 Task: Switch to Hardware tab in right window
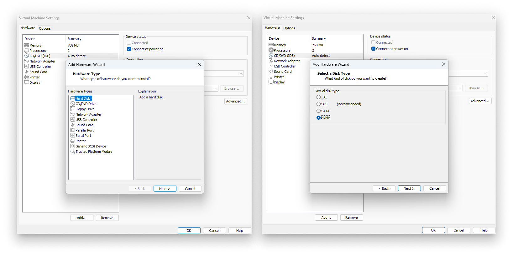tap(272, 27)
